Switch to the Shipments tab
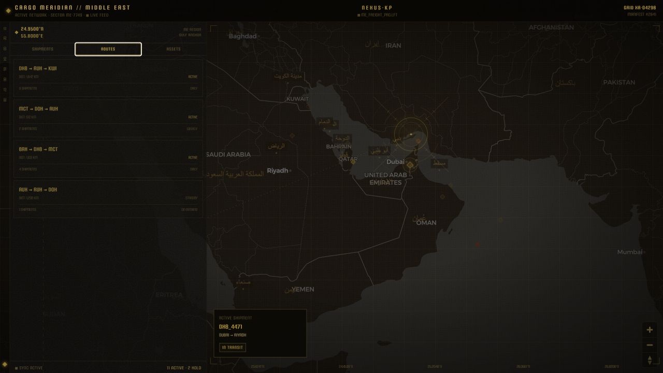This screenshot has width=663, height=373. tap(42, 49)
